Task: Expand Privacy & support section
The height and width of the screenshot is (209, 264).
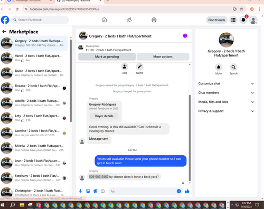Action: coord(226,111)
